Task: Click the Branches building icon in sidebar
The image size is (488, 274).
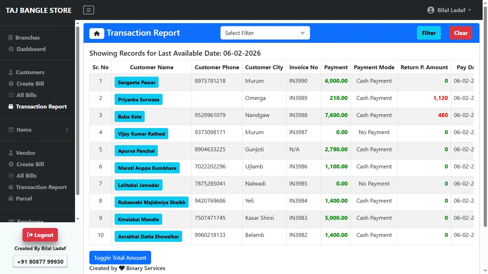Action: click(11, 38)
